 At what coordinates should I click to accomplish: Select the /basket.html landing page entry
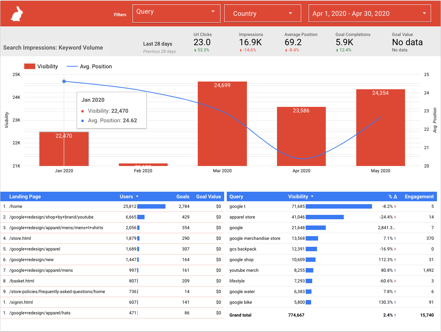[21, 281]
